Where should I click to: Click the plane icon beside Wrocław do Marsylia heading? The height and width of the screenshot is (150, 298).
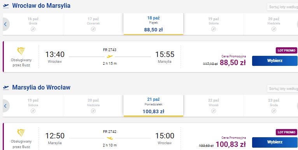6,6
